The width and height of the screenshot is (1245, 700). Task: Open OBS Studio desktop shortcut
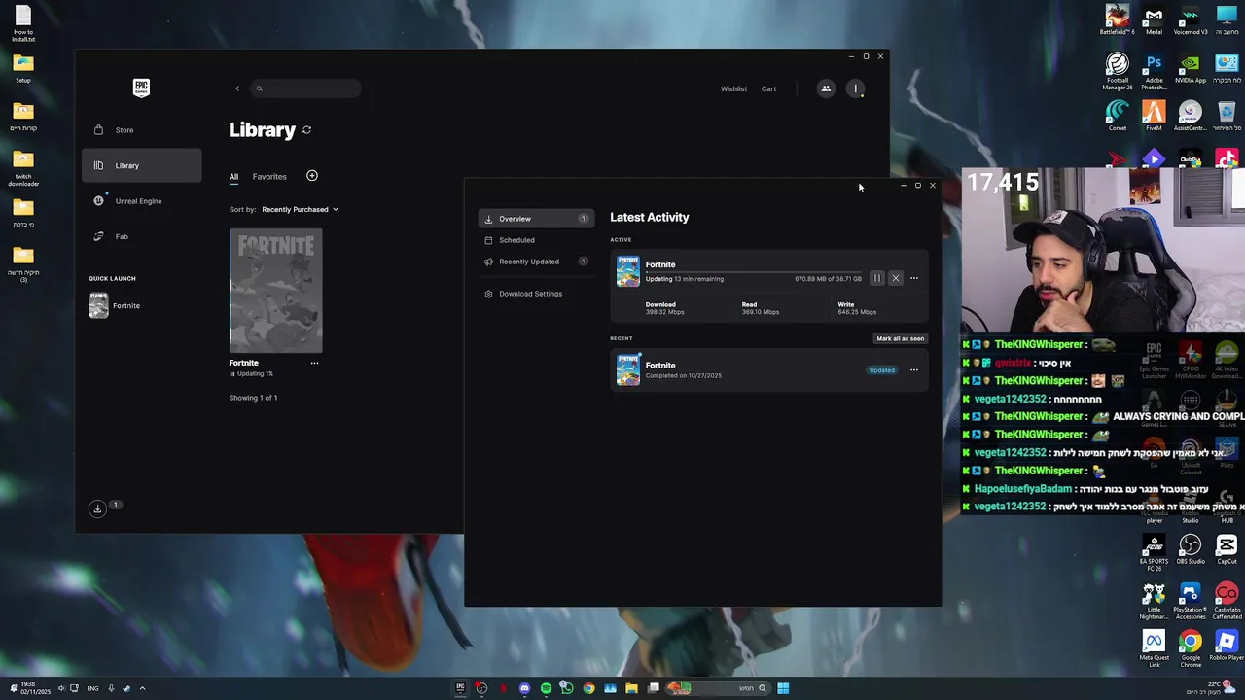1191,548
